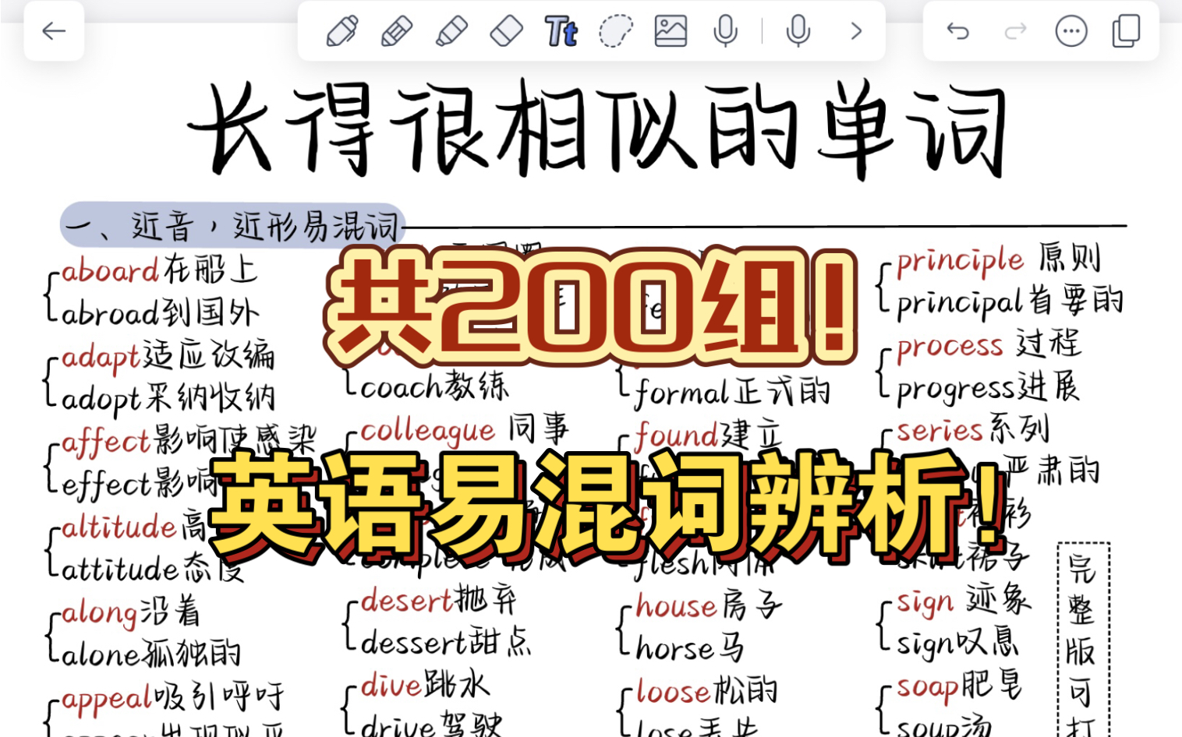Click the word soup
This screenshot has height=737, width=1182.
927,729
